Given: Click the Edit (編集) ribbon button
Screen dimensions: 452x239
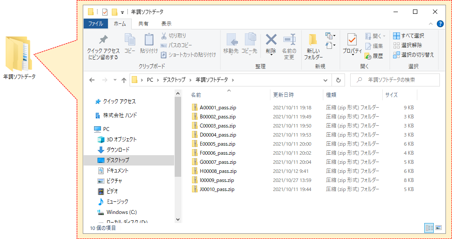Looking at the screenshot, I should pos(374,46).
